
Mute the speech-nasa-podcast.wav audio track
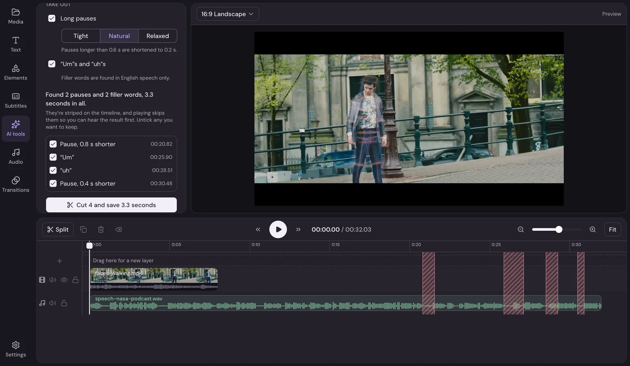(x=53, y=303)
